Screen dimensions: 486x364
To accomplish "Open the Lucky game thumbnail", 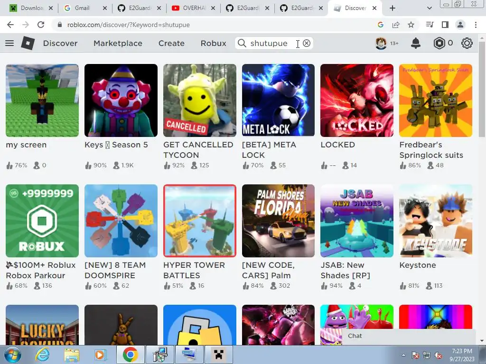I will coord(42,325).
